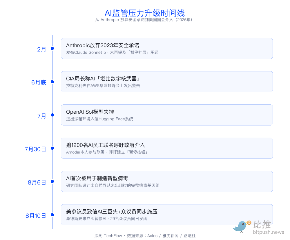Image resolution: width=290 pixels, height=240 pixels.
Task: Click heading OpenAI Sol模型失控
Action: coord(90,112)
